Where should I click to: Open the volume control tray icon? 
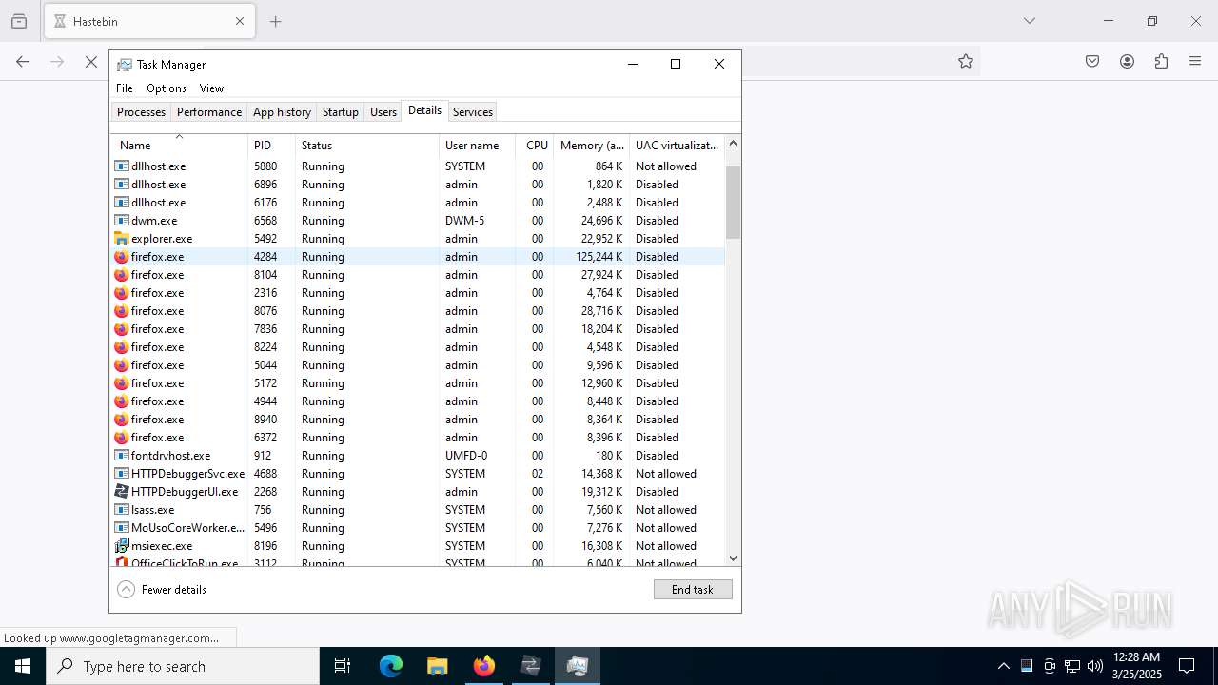pos(1095,666)
